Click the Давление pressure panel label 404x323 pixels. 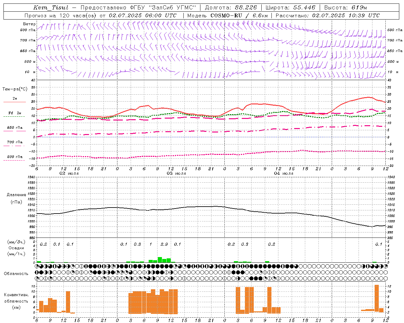point(16,195)
